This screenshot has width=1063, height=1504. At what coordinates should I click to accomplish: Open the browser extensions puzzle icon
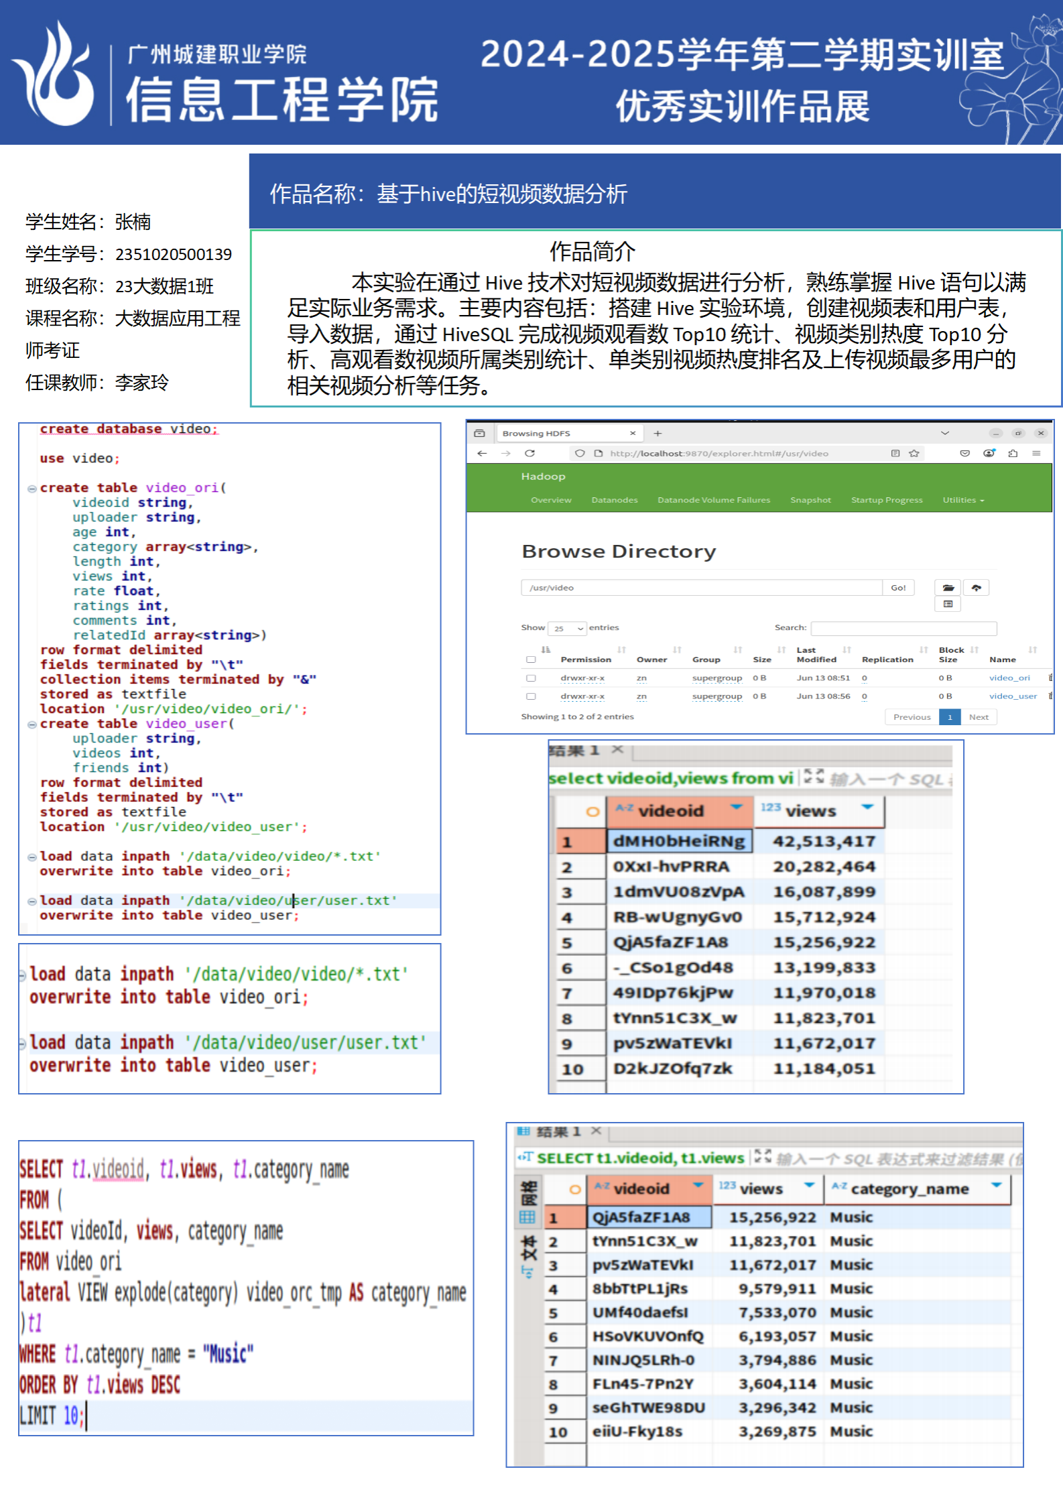[1013, 454]
